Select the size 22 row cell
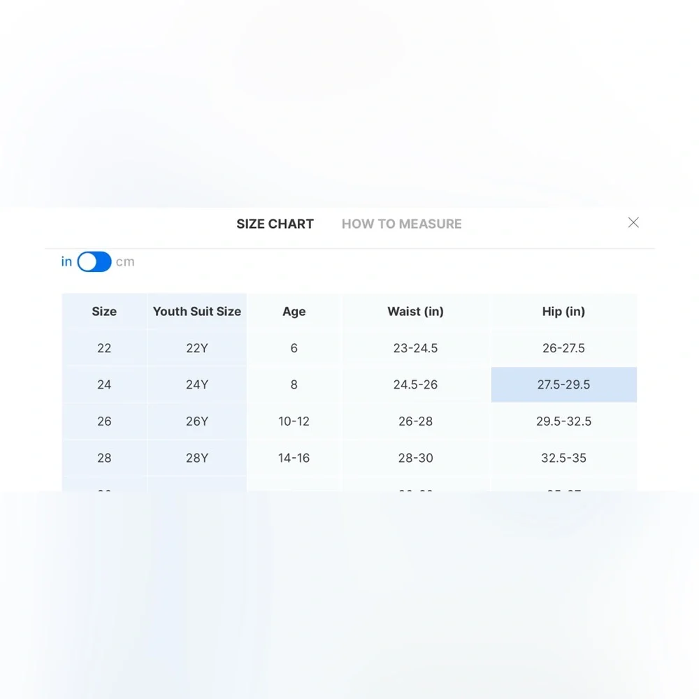 point(104,348)
